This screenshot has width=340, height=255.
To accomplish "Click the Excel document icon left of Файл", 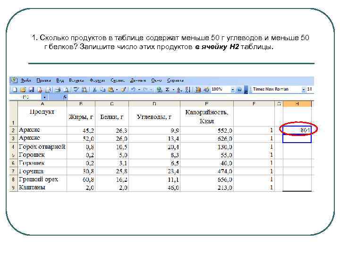I will tap(13, 80).
